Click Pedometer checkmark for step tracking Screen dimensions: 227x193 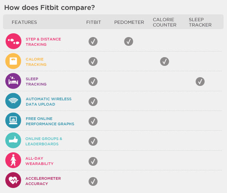129,42
